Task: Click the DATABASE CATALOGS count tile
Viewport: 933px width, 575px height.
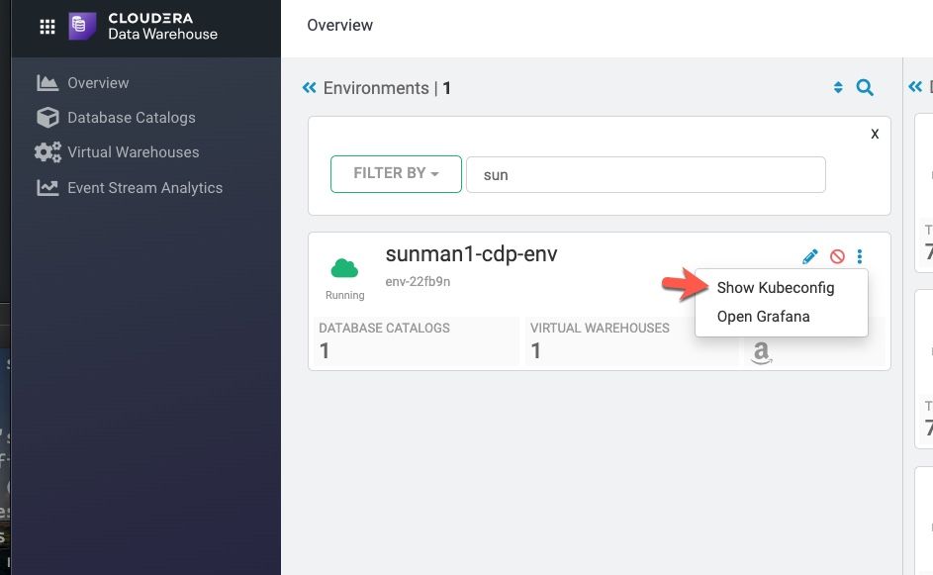Action: pos(417,341)
